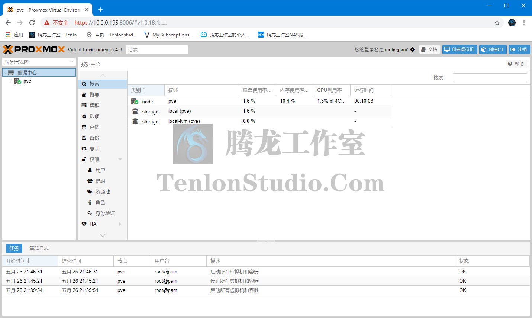
Task: Click the magnifier icon beside 搜索
Action: (84, 84)
